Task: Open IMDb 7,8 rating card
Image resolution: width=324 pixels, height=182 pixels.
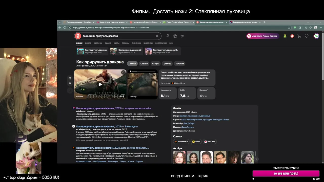Action: tap(187, 93)
